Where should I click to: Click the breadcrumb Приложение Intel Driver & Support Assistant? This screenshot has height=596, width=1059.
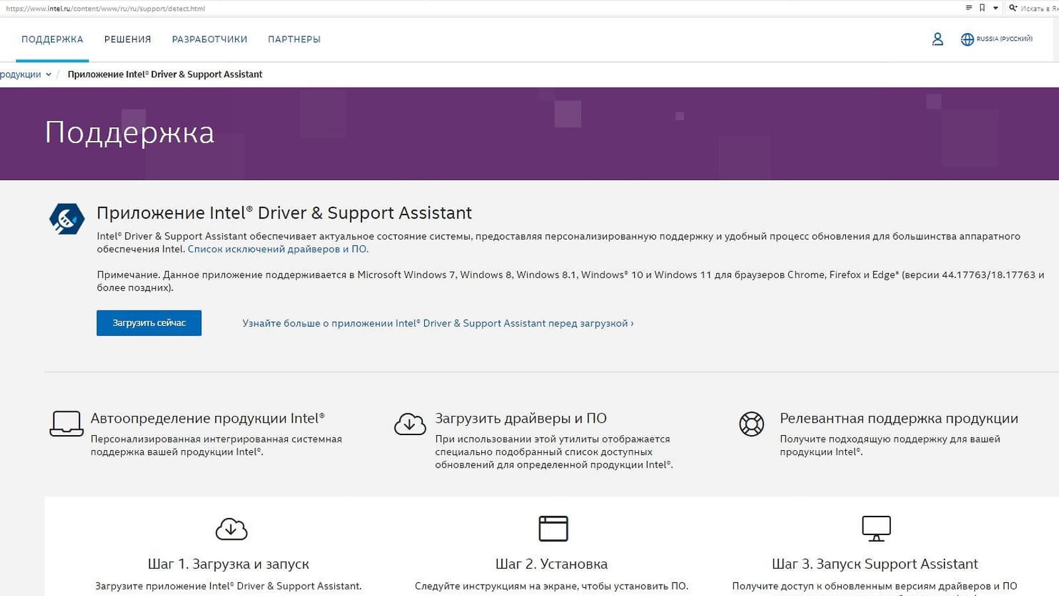165,74
